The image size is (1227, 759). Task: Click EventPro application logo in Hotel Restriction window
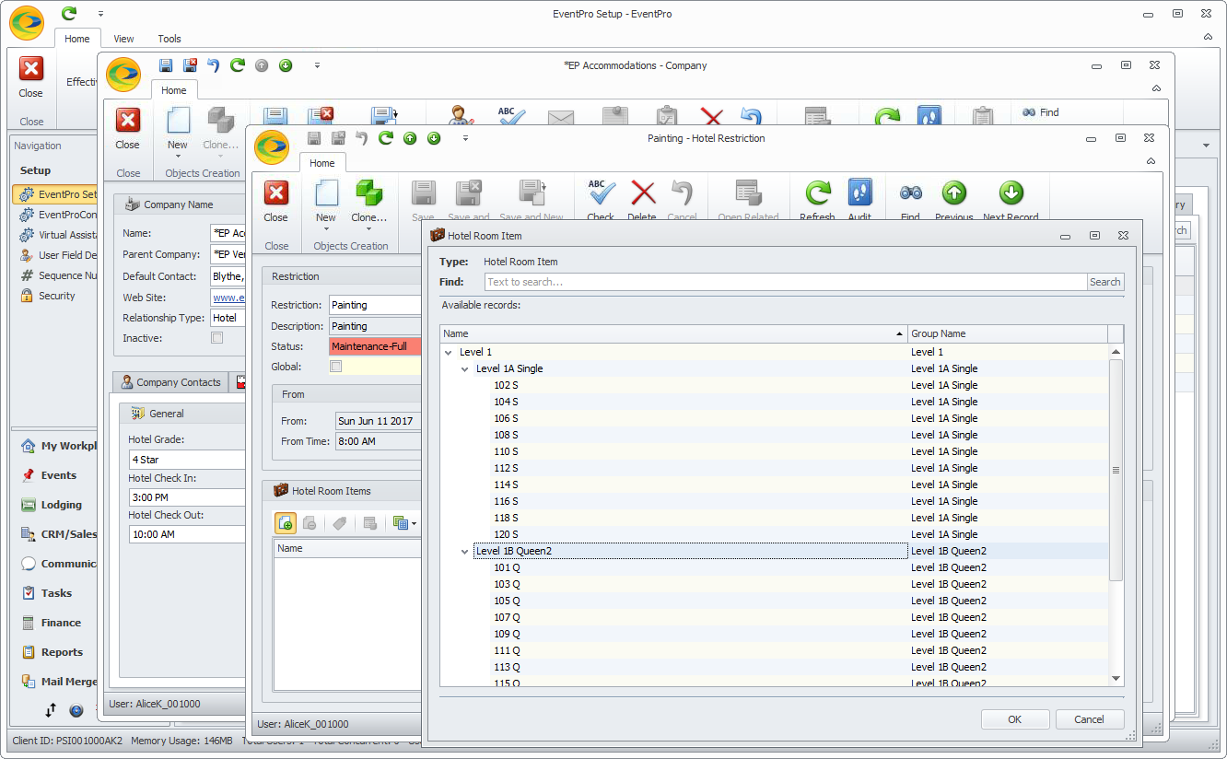[x=272, y=146]
